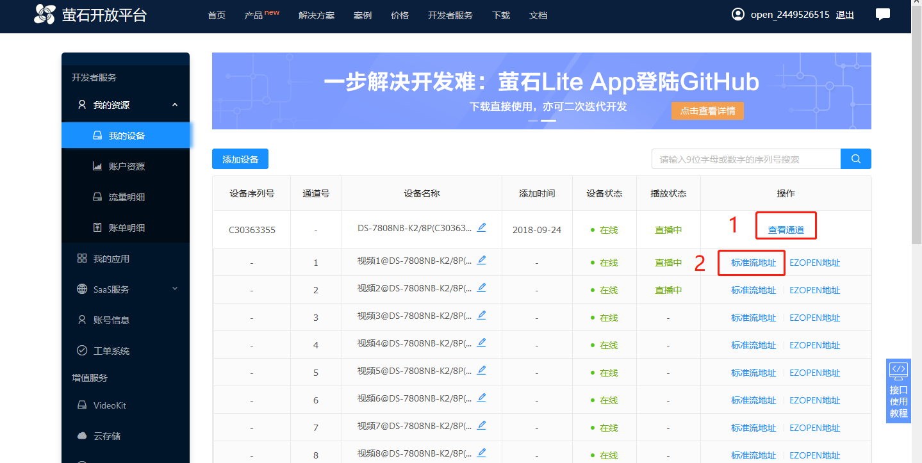This screenshot has width=922, height=463.
Task: Open the chat message icon in header
Action: point(883,14)
